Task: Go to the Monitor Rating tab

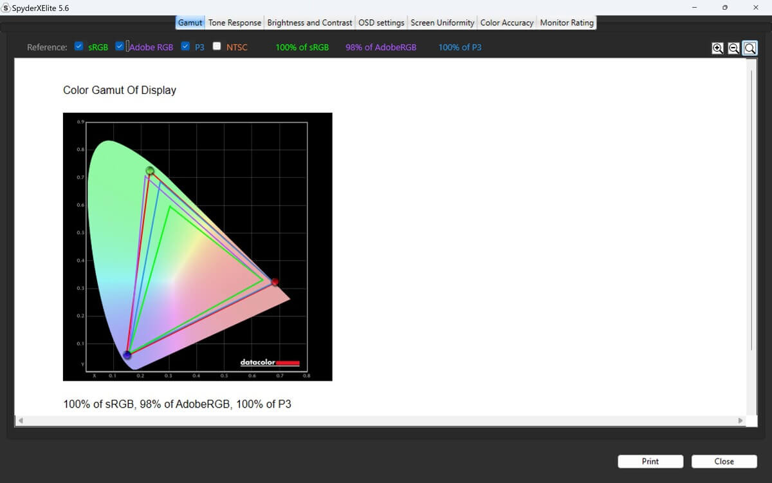Action: click(567, 23)
